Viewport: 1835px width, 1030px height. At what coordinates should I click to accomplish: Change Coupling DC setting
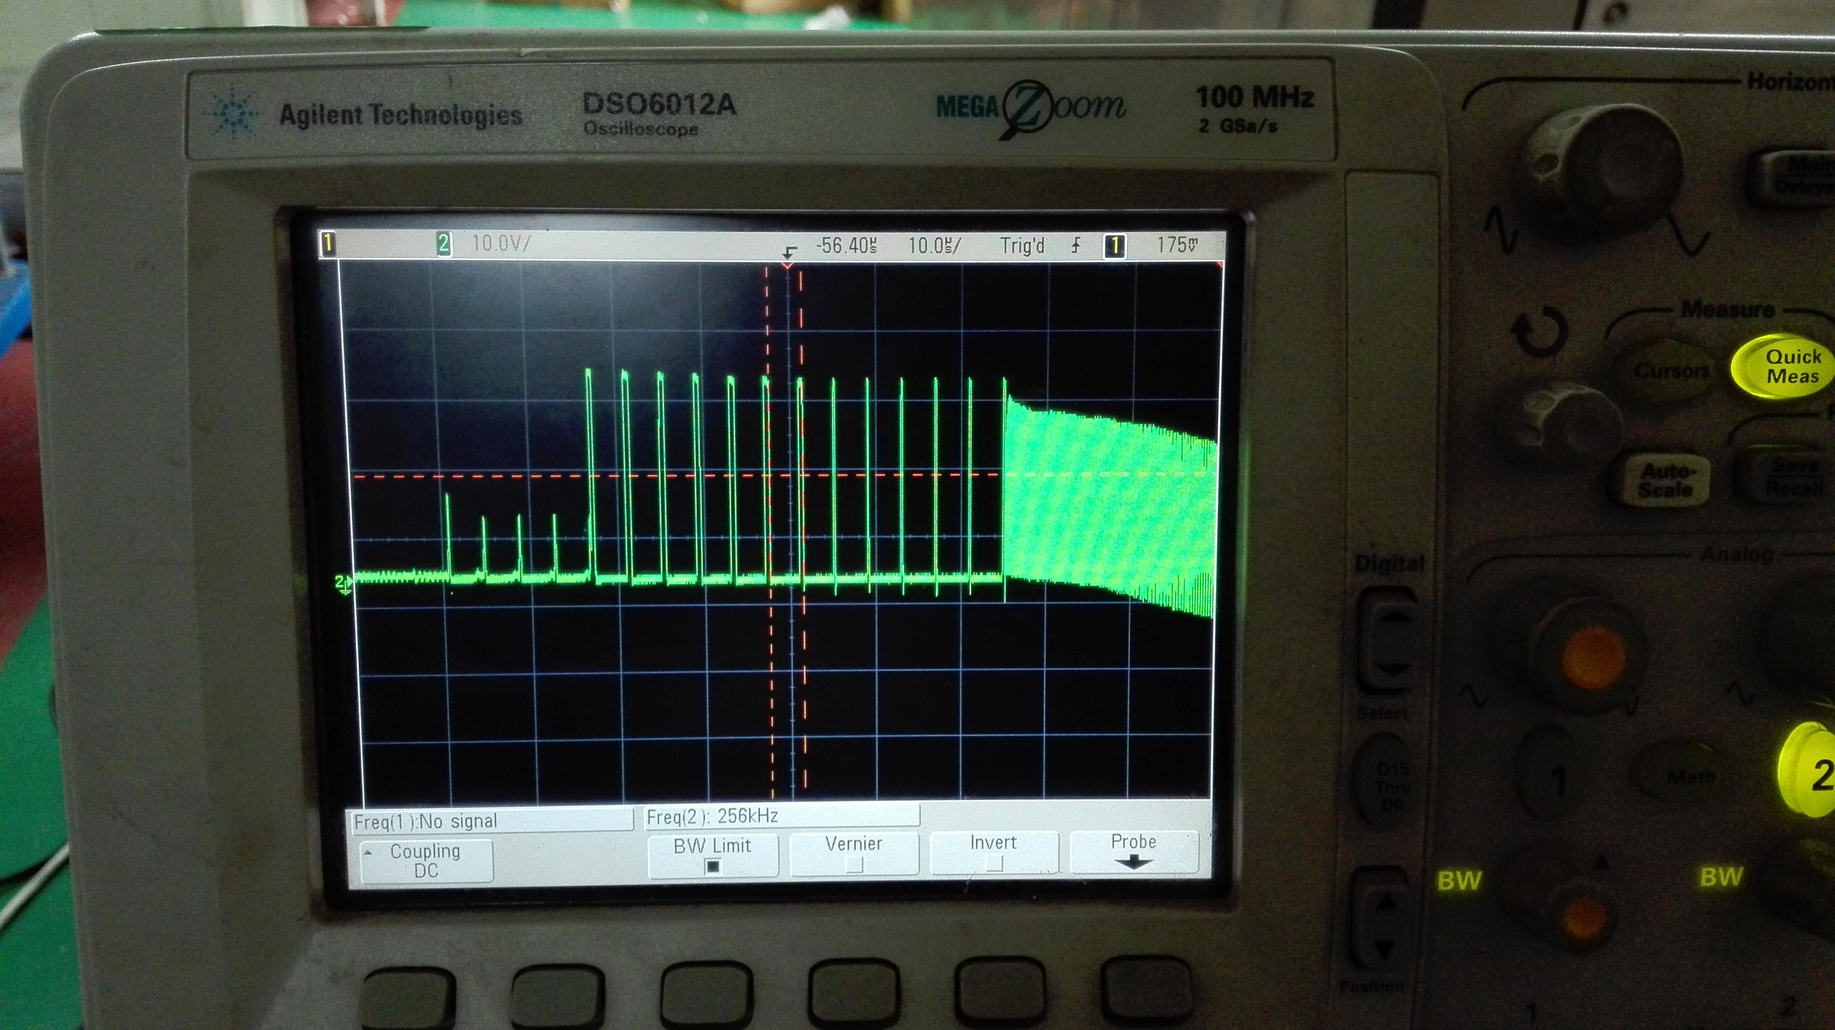pyautogui.click(x=425, y=861)
